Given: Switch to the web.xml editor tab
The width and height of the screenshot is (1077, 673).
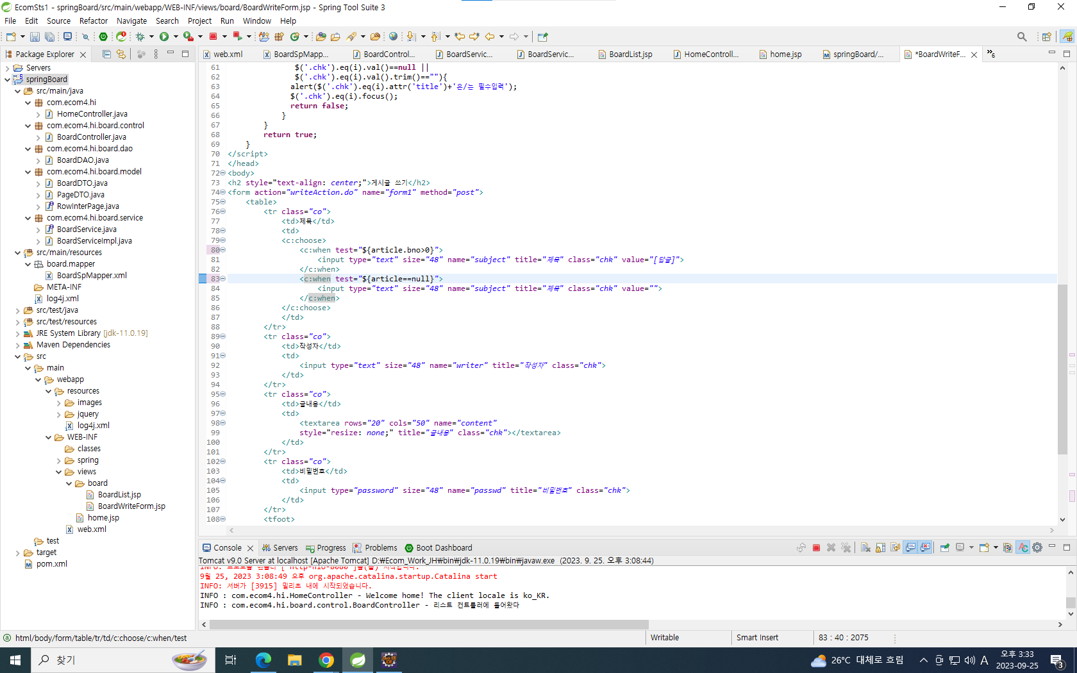Looking at the screenshot, I should pos(223,54).
